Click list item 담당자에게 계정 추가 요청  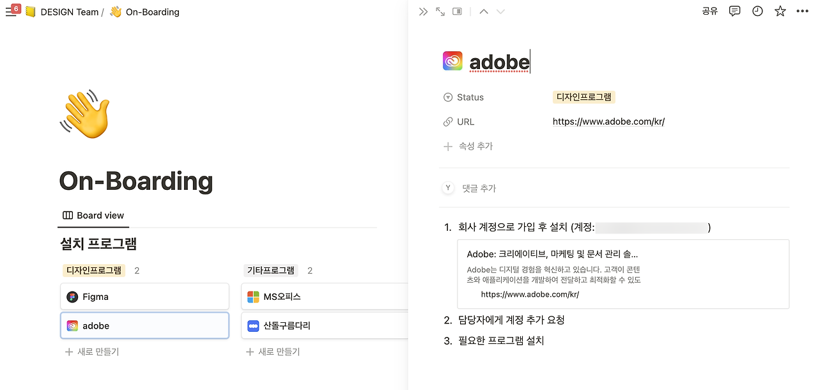[x=511, y=320]
